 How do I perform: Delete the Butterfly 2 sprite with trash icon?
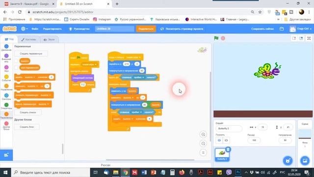(x=228, y=149)
